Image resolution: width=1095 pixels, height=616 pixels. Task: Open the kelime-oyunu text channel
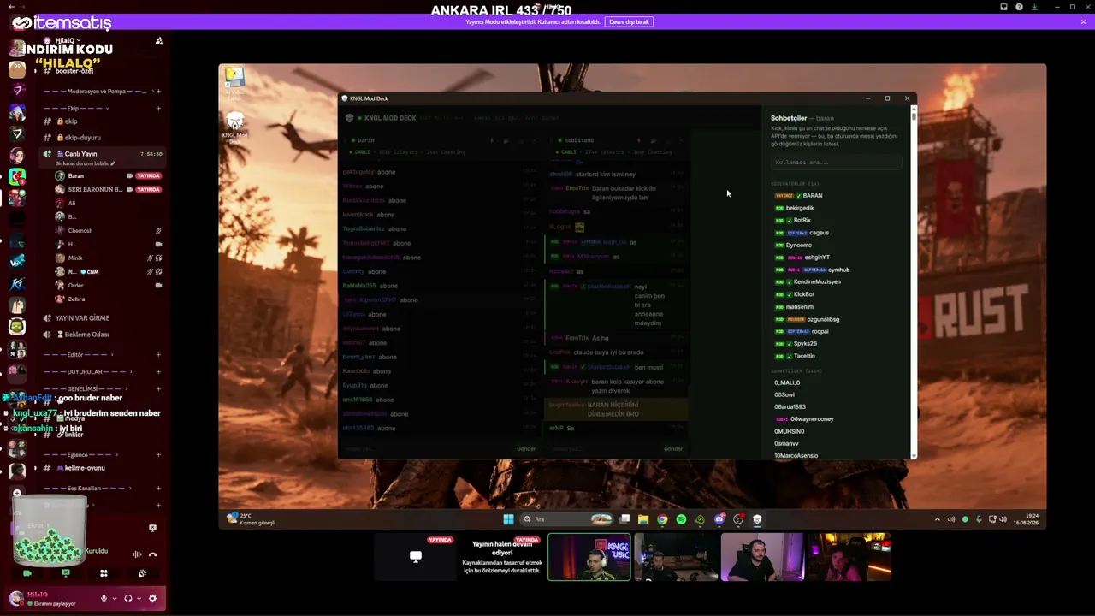pyautogui.click(x=84, y=469)
